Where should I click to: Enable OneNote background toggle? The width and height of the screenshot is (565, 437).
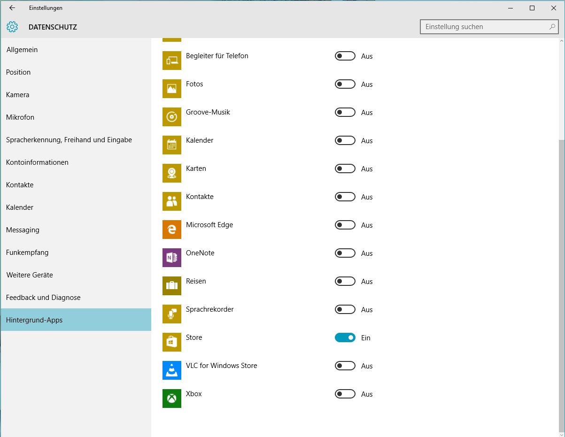point(345,253)
